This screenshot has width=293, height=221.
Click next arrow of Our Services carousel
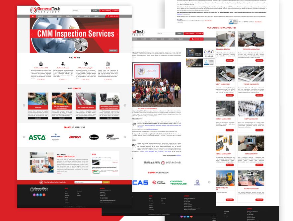(x=125, y=106)
